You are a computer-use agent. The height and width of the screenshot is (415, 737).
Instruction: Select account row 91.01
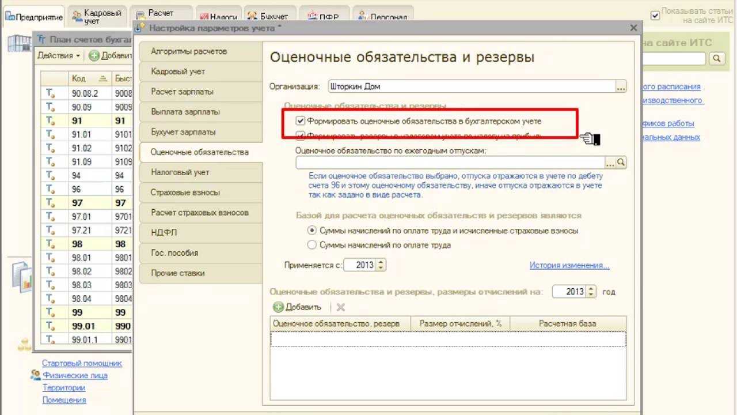tap(85, 135)
